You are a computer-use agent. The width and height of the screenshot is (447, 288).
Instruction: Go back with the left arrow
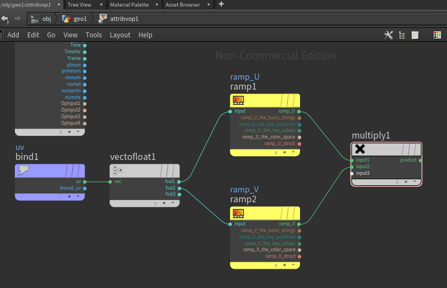coord(5,19)
